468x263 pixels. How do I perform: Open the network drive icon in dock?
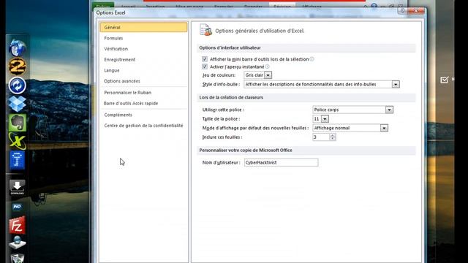point(17,243)
